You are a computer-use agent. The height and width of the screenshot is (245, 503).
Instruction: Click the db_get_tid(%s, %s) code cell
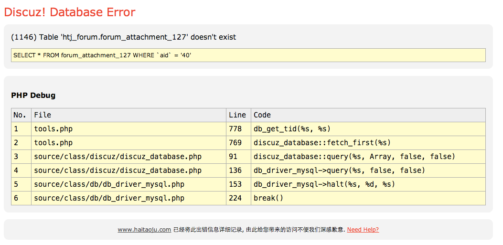click(x=368, y=129)
